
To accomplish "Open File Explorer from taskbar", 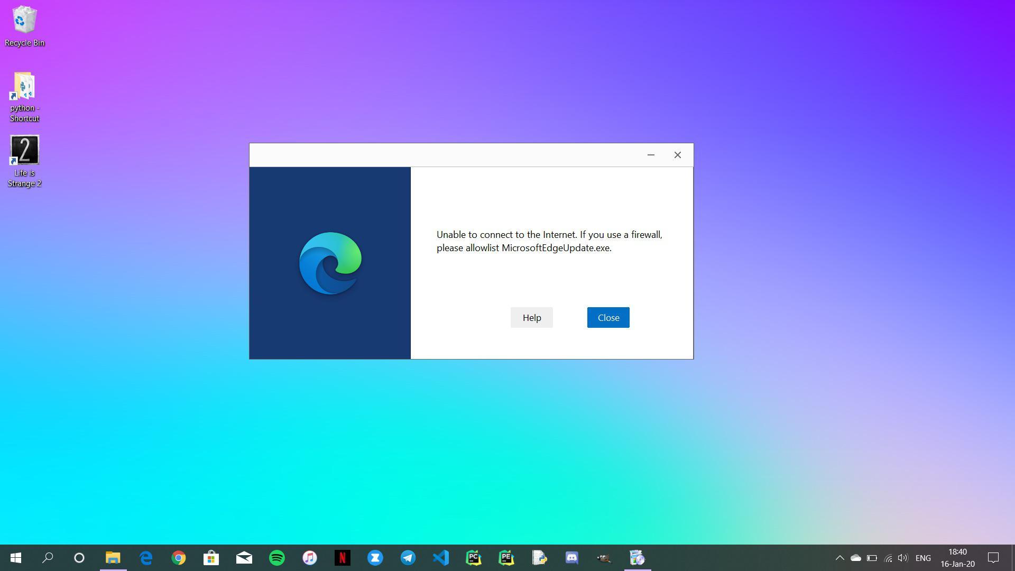I will (113, 558).
